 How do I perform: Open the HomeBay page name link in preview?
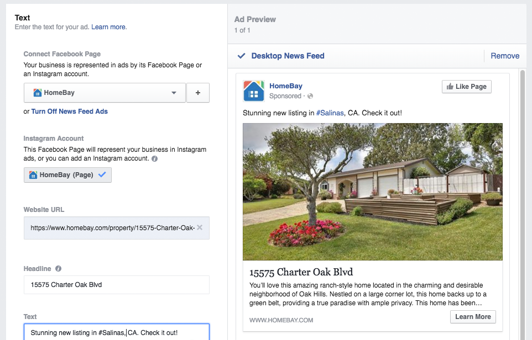[x=286, y=86]
